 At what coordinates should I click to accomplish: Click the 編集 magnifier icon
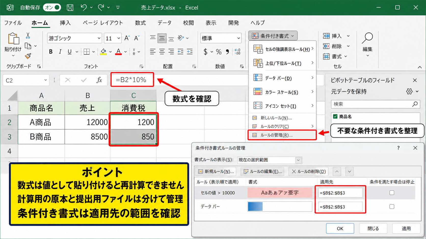click(x=368, y=38)
